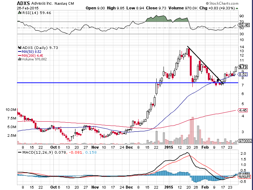Click the blue 0.158 MACD histogram value
The height and width of the screenshot is (190, 253).
click(x=91, y=152)
